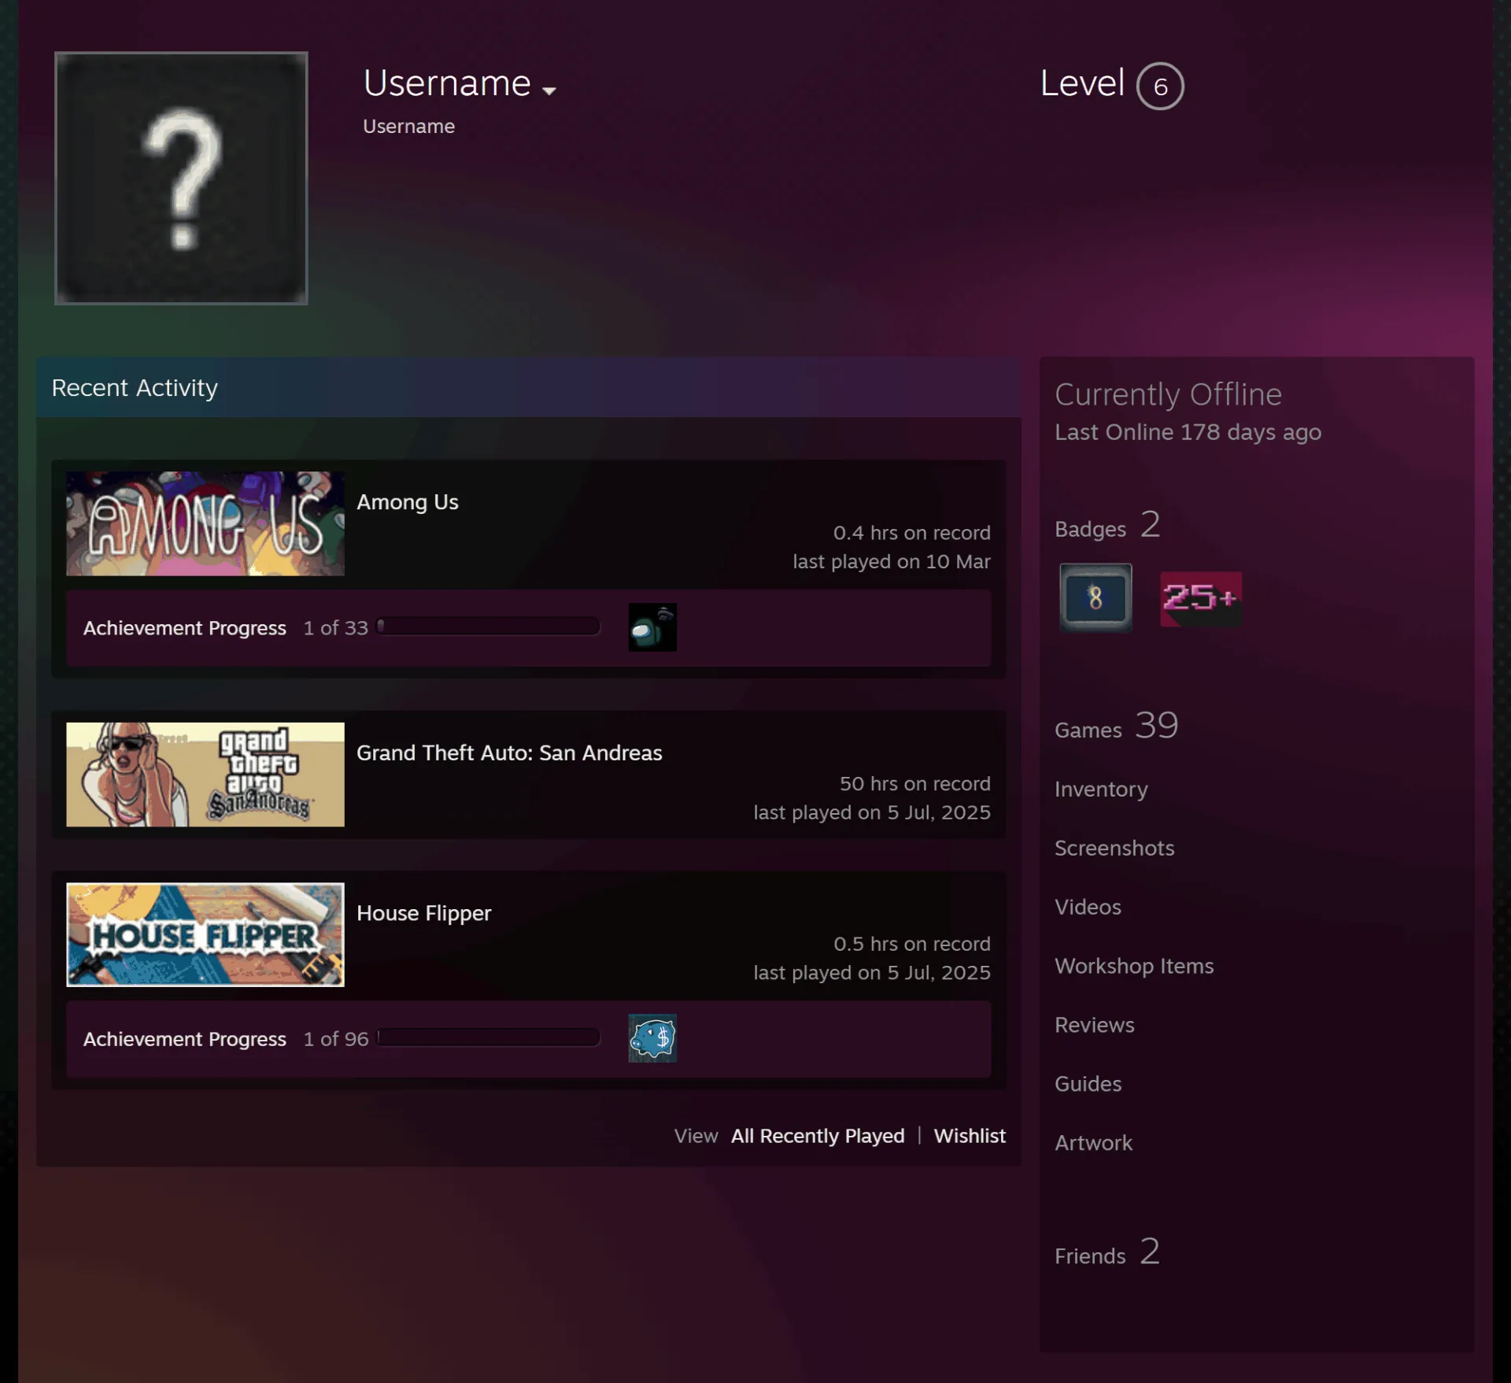Open the Artwork link

1093,1144
